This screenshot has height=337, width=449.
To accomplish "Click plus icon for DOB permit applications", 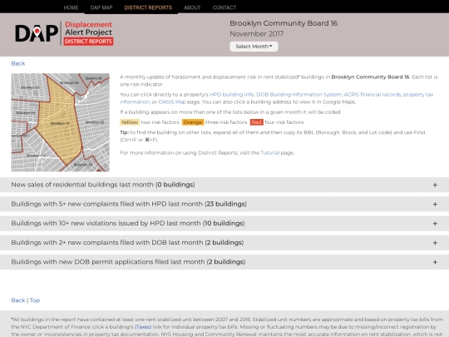I will [x=435, y=262].
